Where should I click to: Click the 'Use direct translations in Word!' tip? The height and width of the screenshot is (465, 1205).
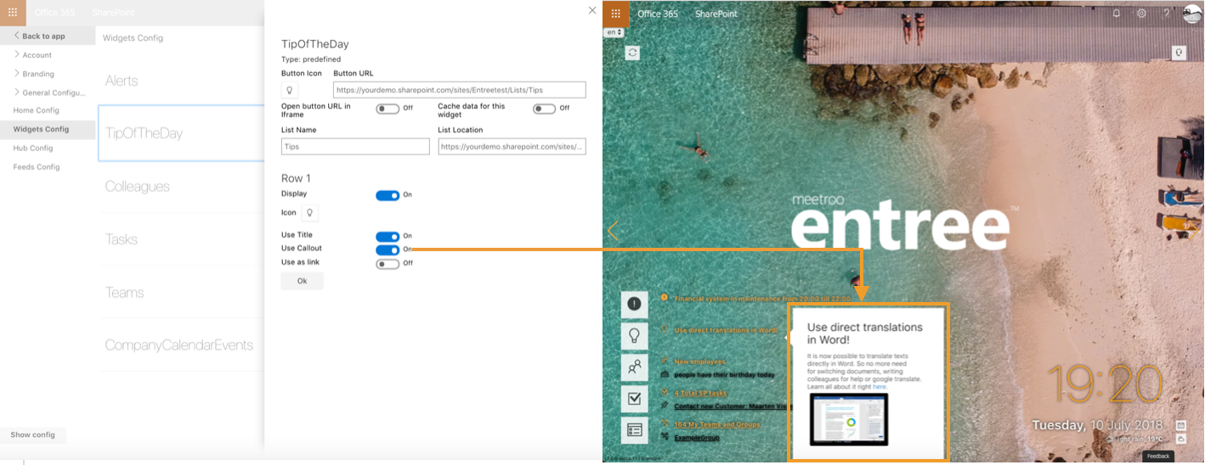point(727,330)
